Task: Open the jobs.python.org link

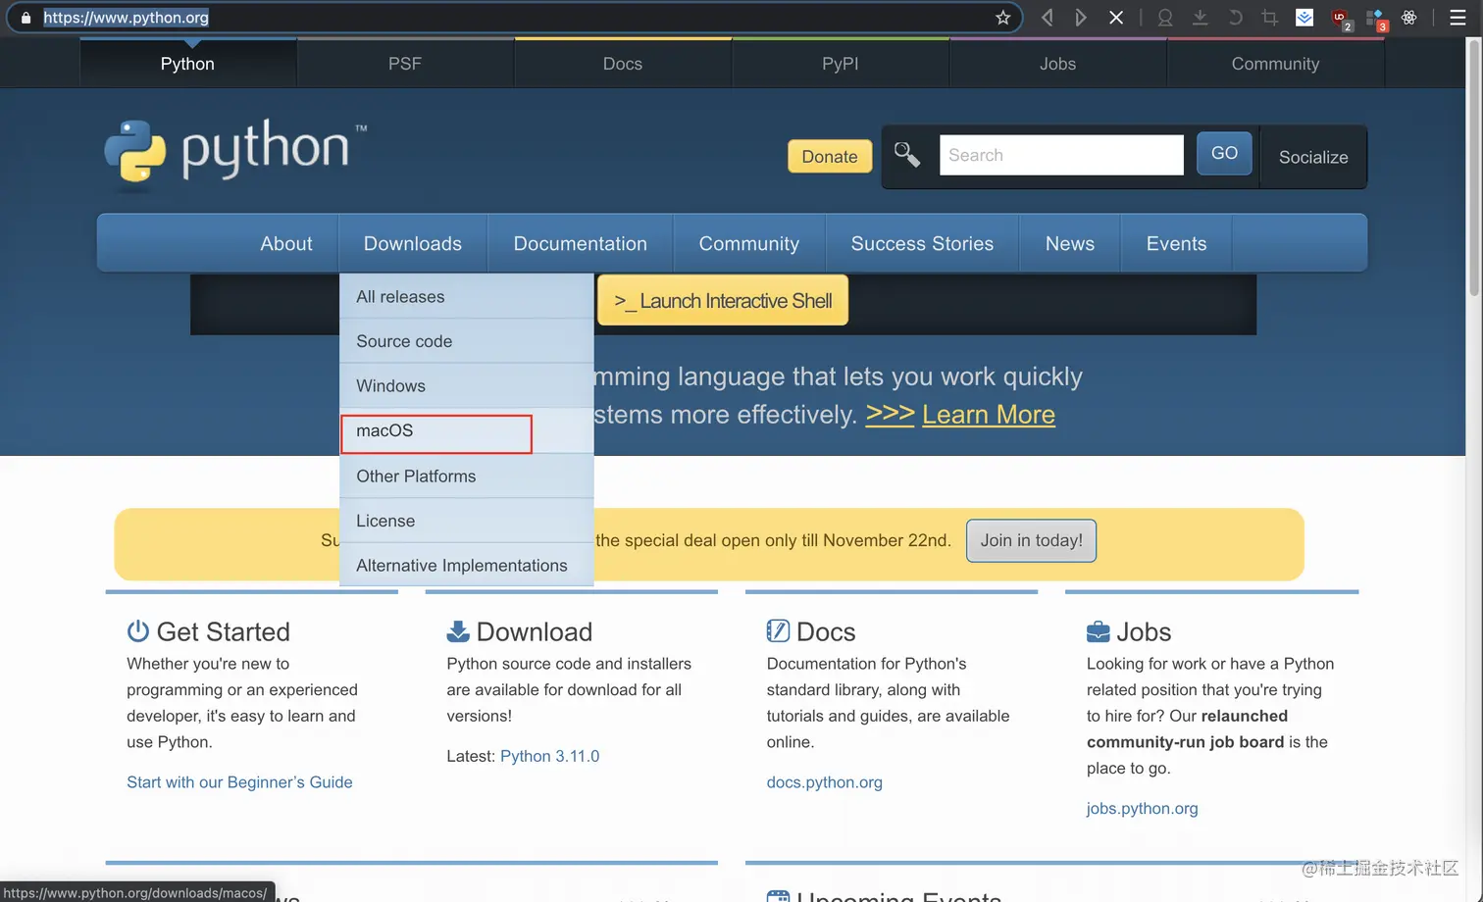Action: (x=1143, y=809)
